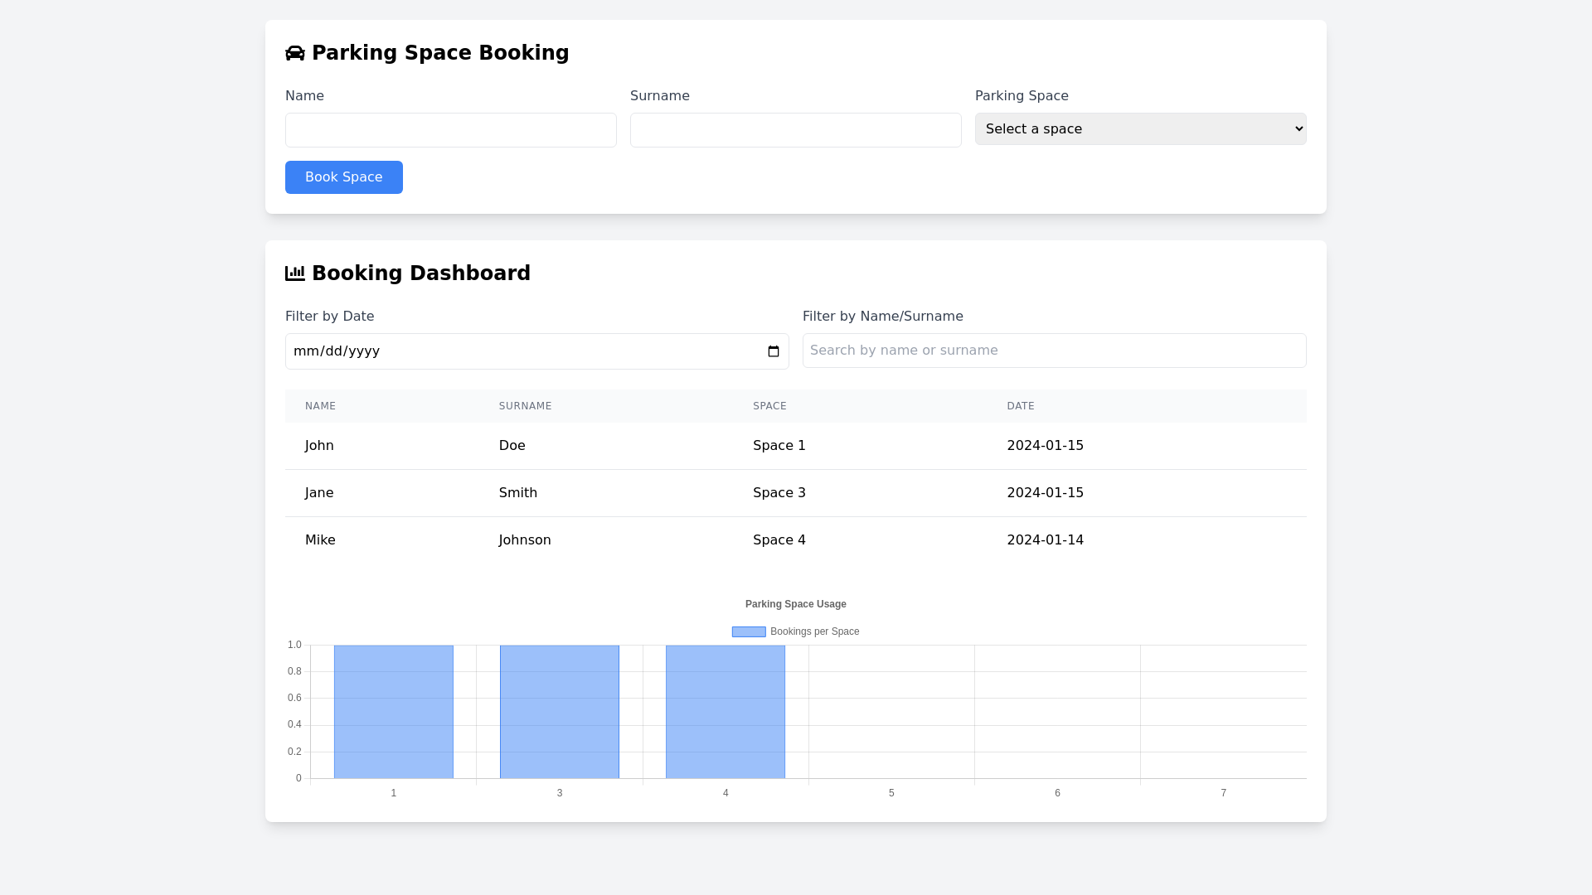Select the Mike Johnson booking row
Screen dimensions: 1592x895
(795, 540)
